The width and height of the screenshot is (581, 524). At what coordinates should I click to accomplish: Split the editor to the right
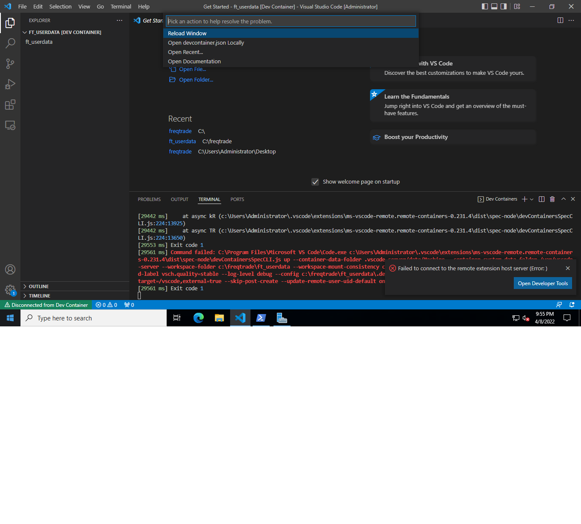coord(561,20)
